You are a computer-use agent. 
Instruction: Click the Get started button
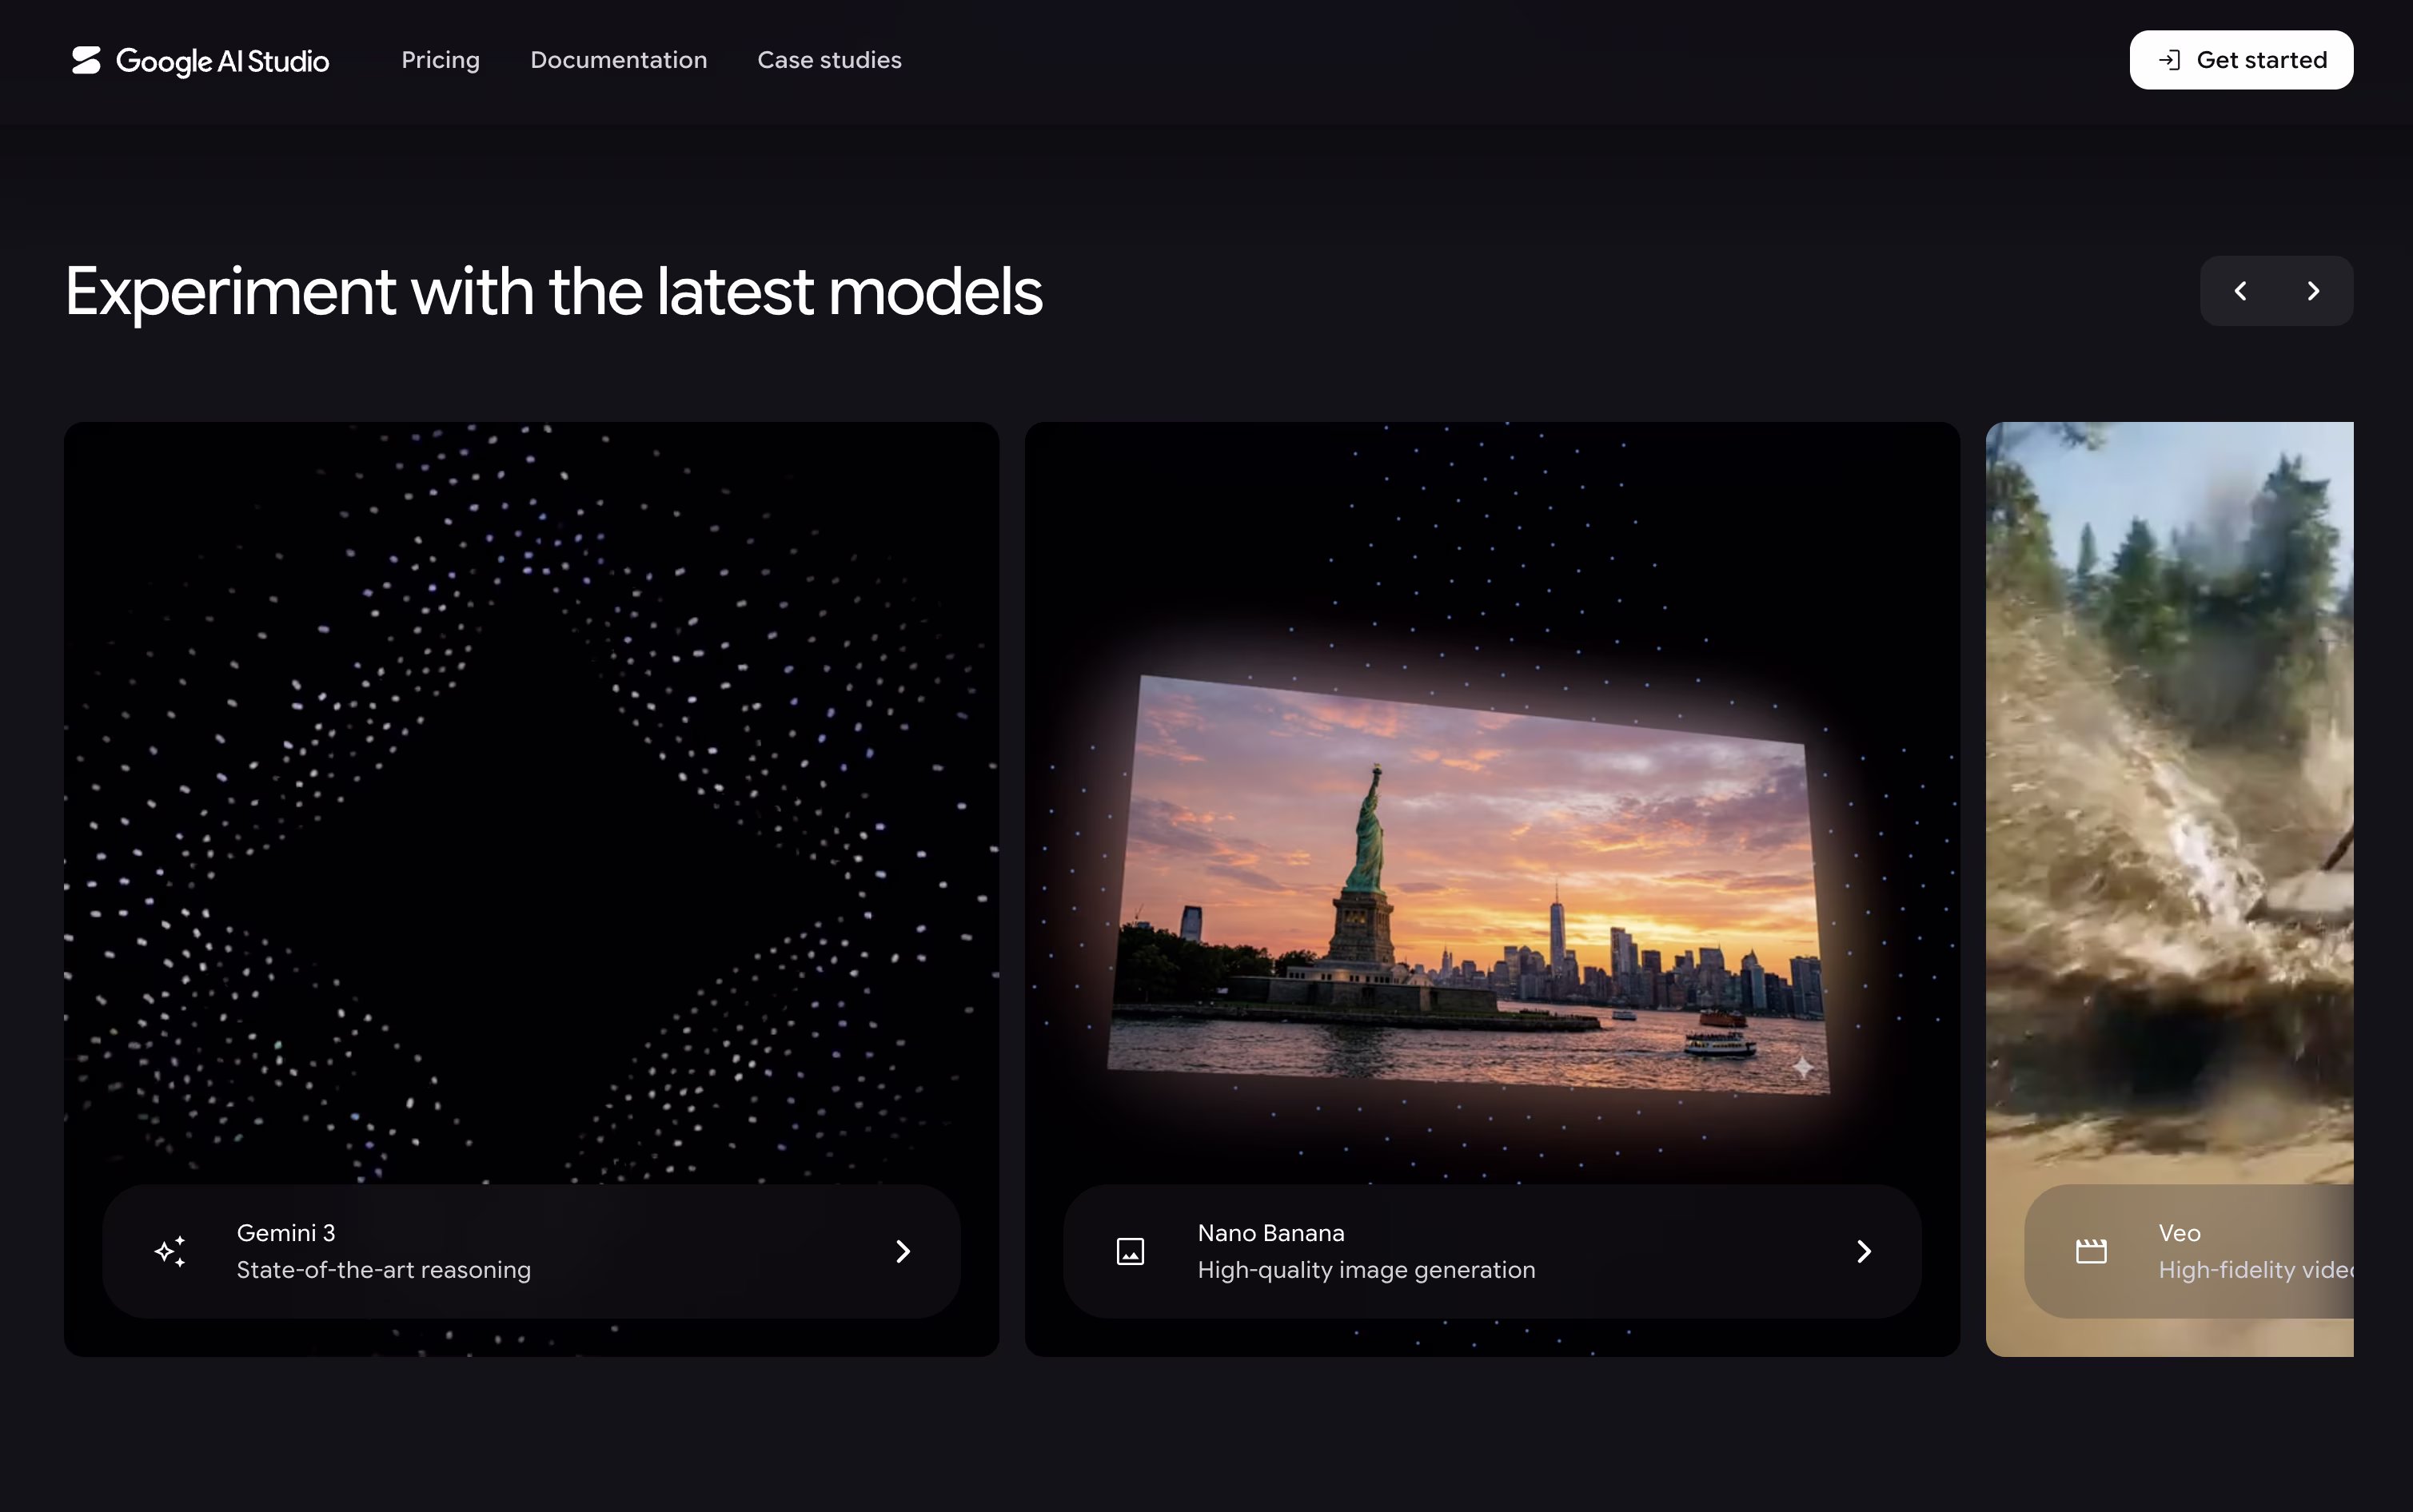tap(2241, 60)
